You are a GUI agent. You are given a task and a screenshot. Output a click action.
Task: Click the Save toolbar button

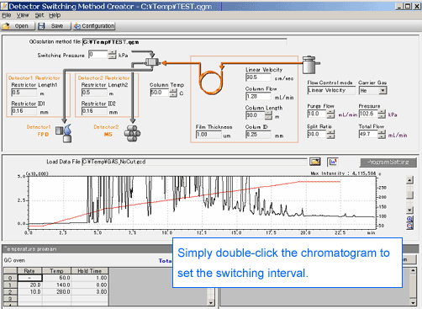click(x=54, y=26)
